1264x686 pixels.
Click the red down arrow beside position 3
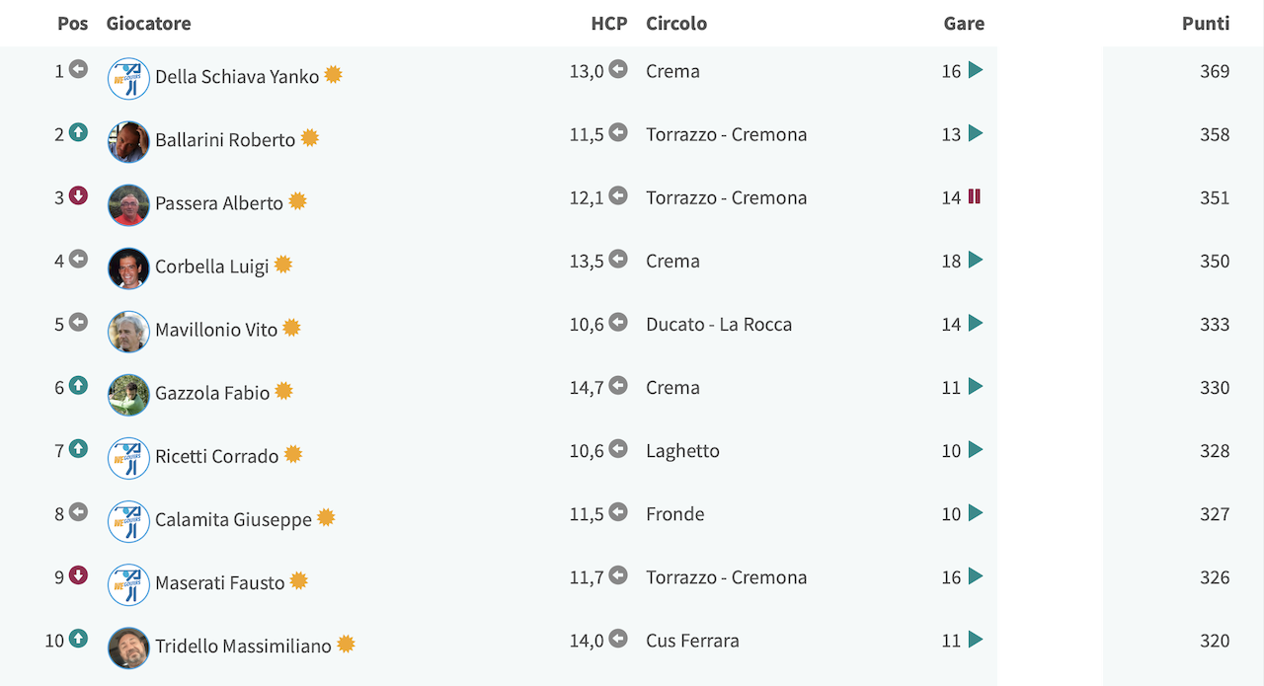78,195
